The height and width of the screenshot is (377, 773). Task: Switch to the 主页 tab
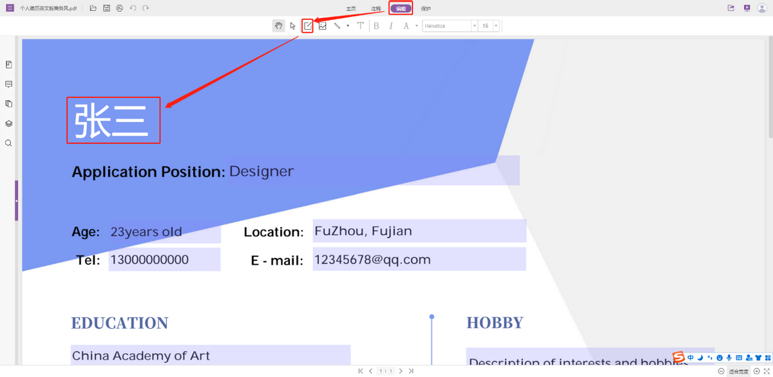click(x=351, y=8)
